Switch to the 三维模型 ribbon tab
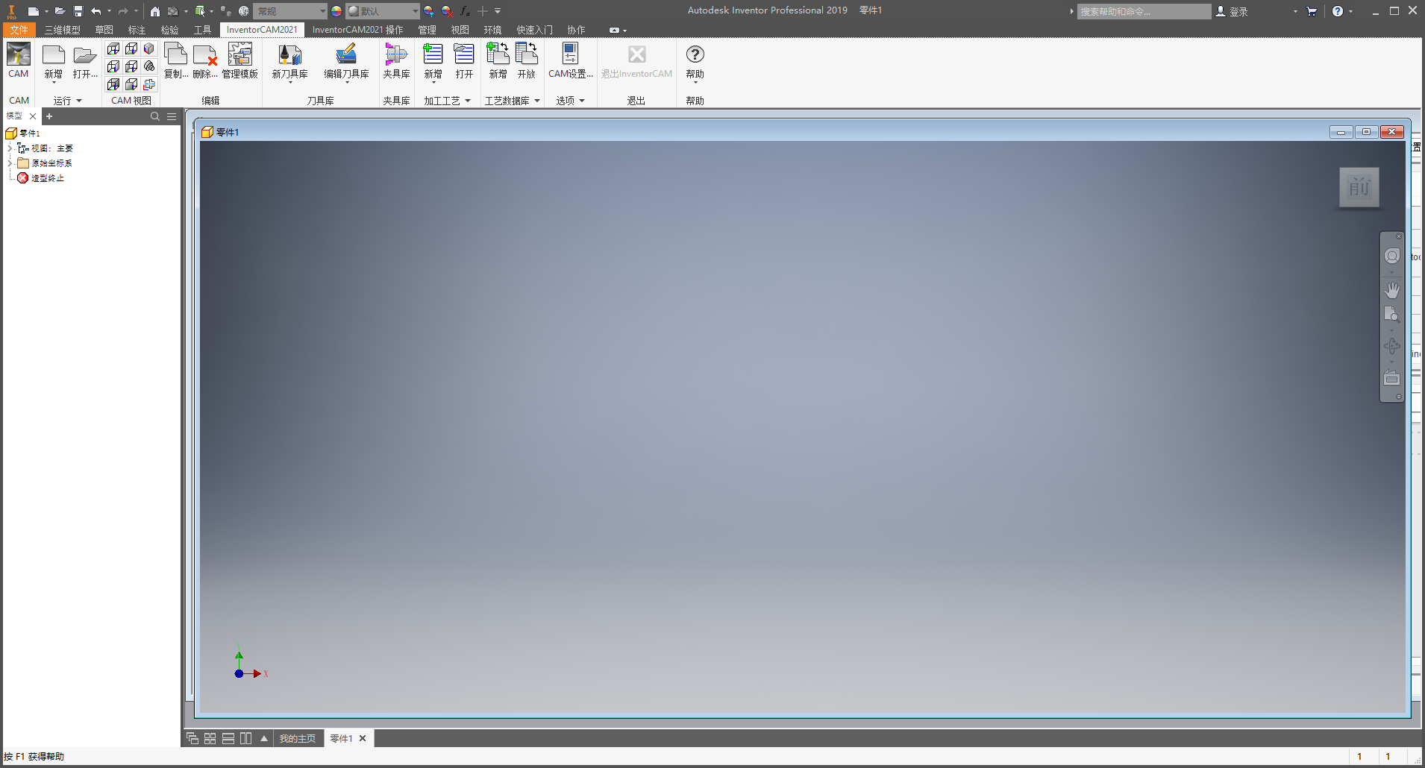 click(62, 30)
